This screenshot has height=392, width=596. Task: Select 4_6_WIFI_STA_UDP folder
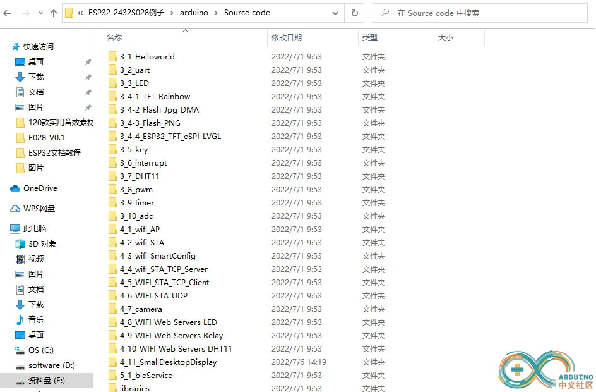point(153,296)
